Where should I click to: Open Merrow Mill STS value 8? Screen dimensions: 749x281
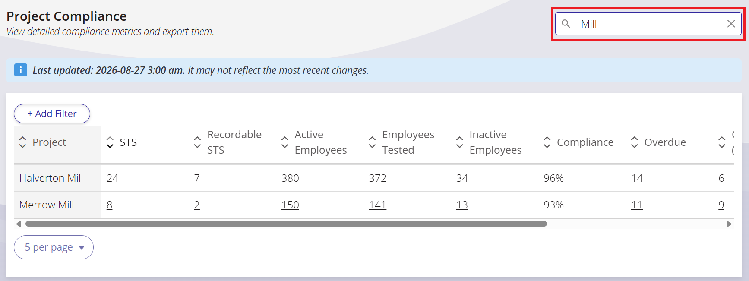110,205
